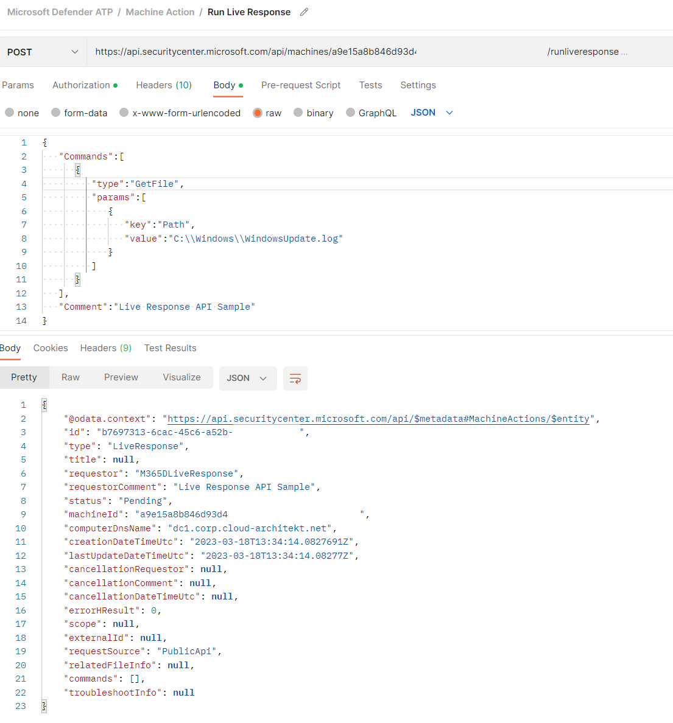Click the wrap lines icon in response toolbar

295,379
